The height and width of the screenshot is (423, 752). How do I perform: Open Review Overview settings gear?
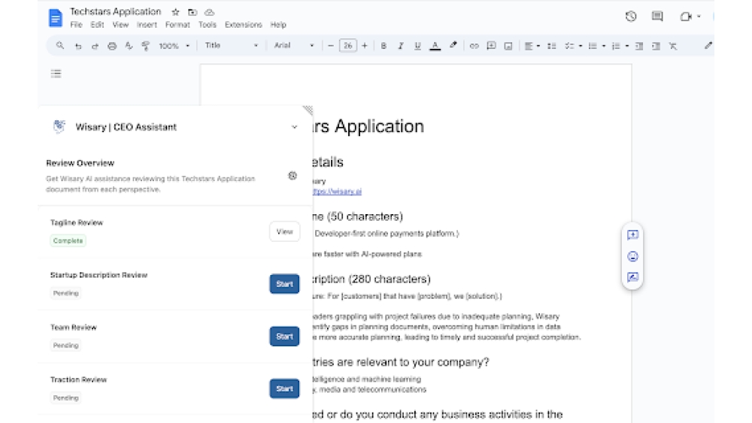(x=293, y=176)
